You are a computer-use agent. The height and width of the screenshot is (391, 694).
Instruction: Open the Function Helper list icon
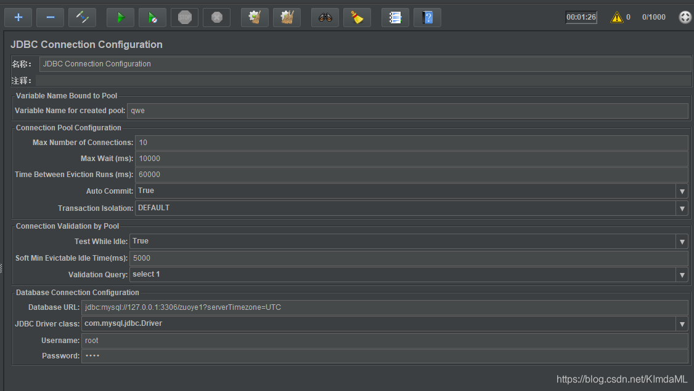(x=395, y=18)
